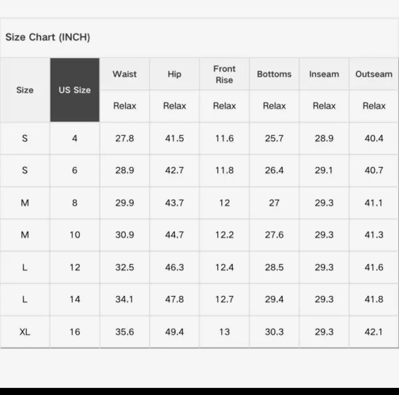Click the Size Chart (INCH) title
399x395 pixels.
48,37
